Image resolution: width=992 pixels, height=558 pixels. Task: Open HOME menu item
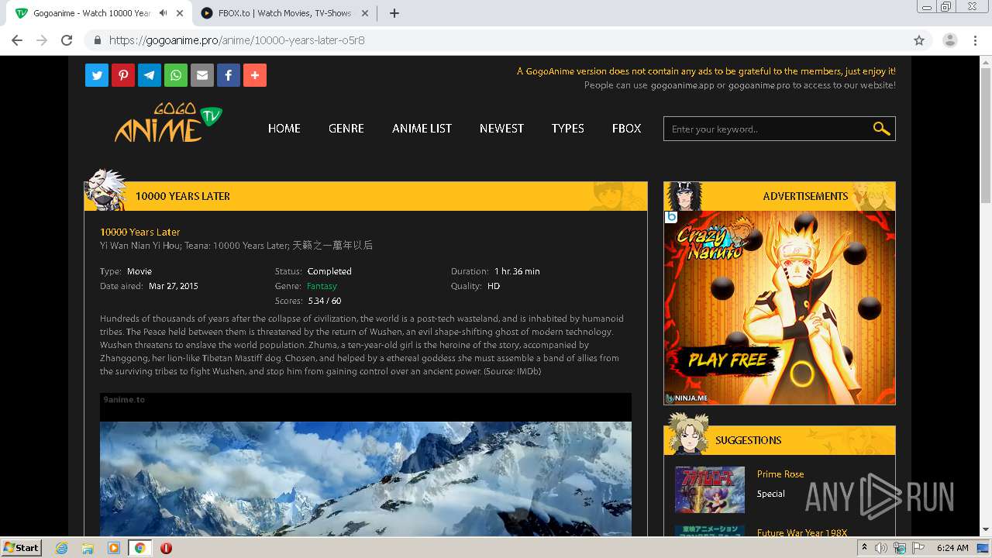(x=284, y=129)
